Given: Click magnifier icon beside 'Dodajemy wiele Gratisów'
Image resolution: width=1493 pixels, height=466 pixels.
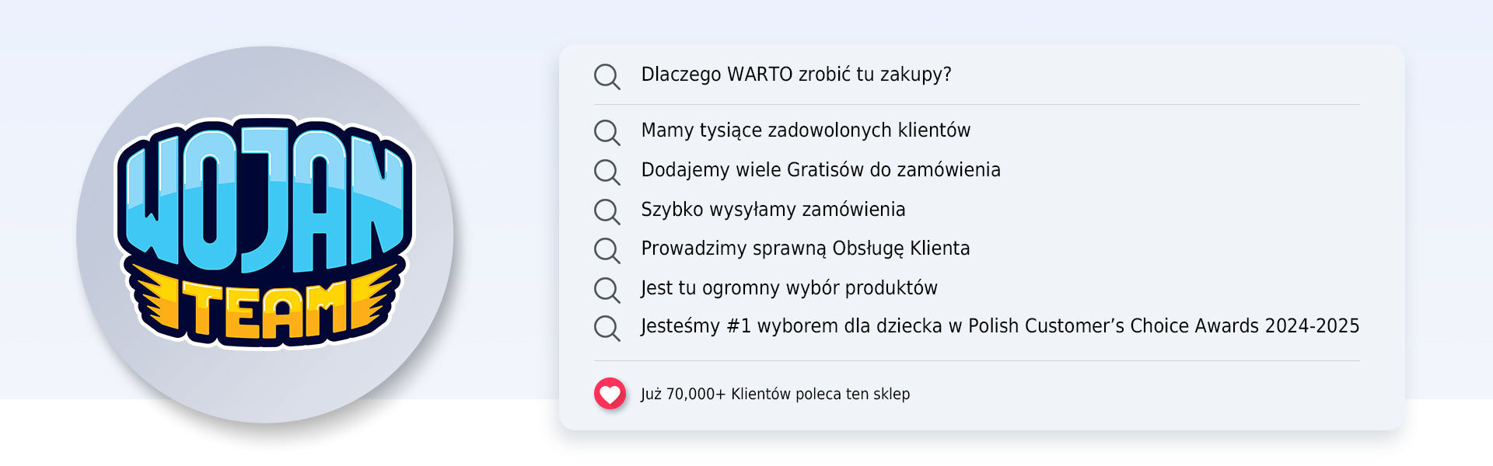Looking at the screenshot, I should coord(607,172).
